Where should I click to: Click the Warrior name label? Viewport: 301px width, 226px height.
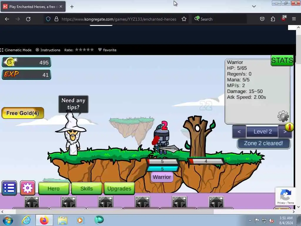coord(162,177)
